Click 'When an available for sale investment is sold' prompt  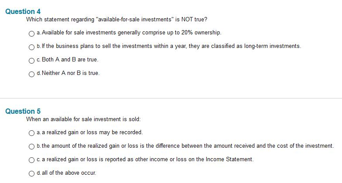point(83,119)
